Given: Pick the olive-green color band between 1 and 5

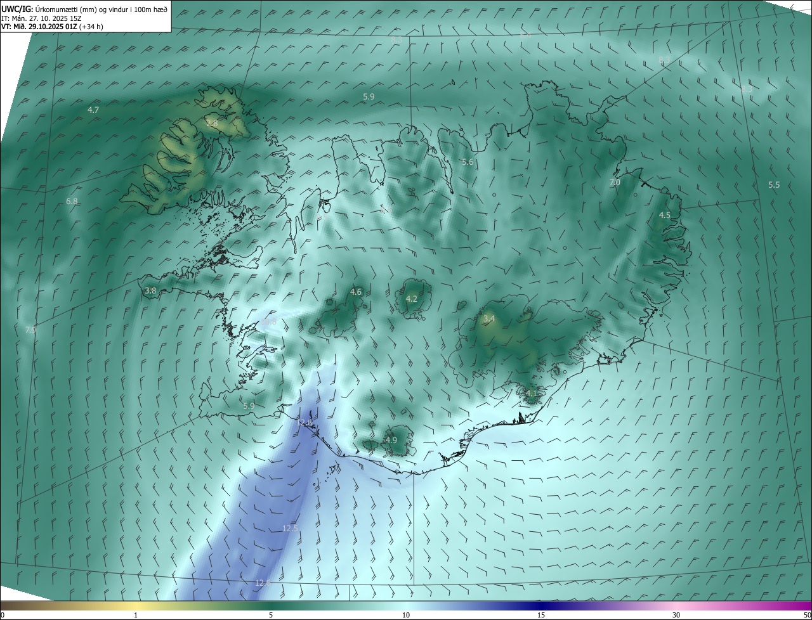Looking at the screenshot, I should (x=203, y=606).
